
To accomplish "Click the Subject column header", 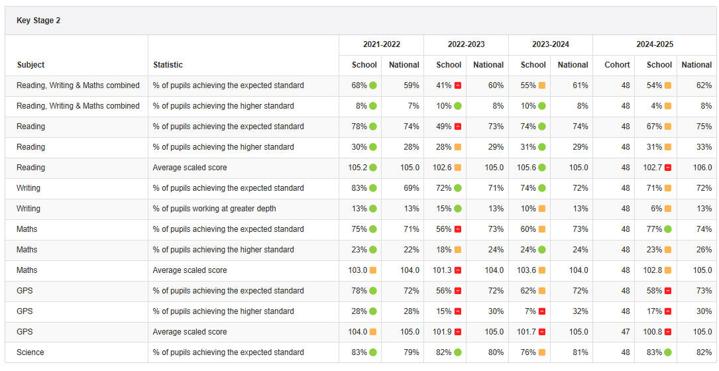I will click(30, 65).
